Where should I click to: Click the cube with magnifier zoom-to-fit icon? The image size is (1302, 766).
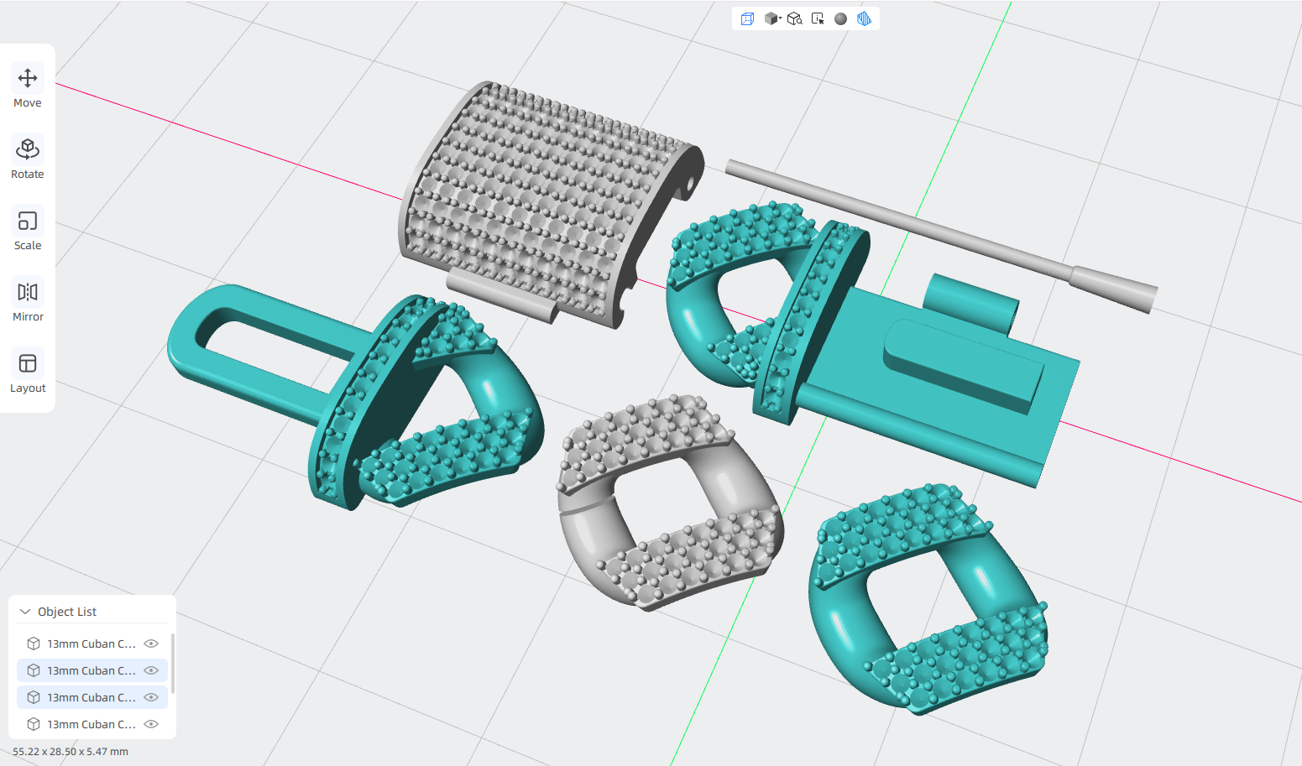tap(795, 18)
